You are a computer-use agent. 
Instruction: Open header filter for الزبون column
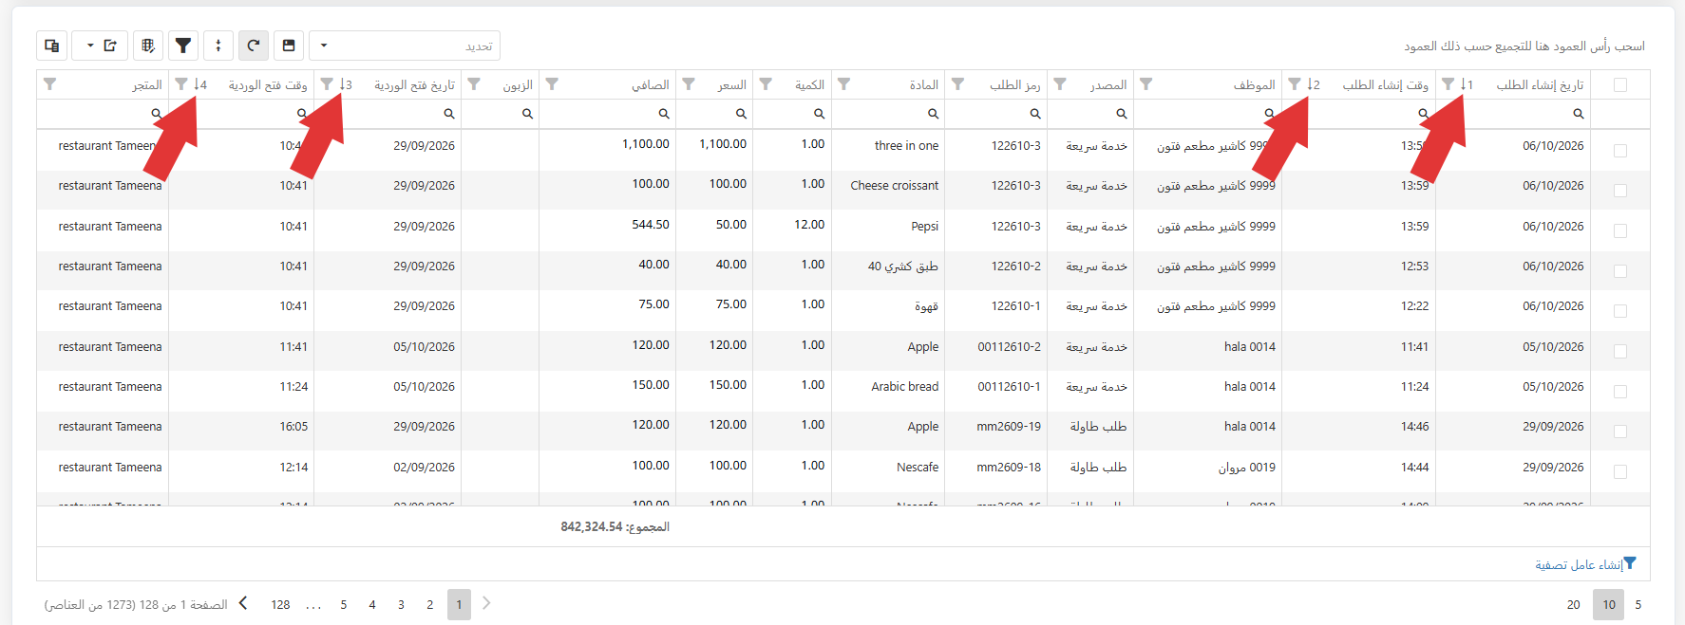click(474, 84)
